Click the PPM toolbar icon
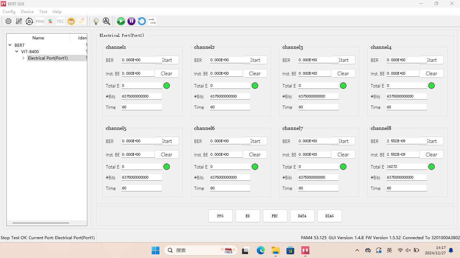 [x=40, y=21]
